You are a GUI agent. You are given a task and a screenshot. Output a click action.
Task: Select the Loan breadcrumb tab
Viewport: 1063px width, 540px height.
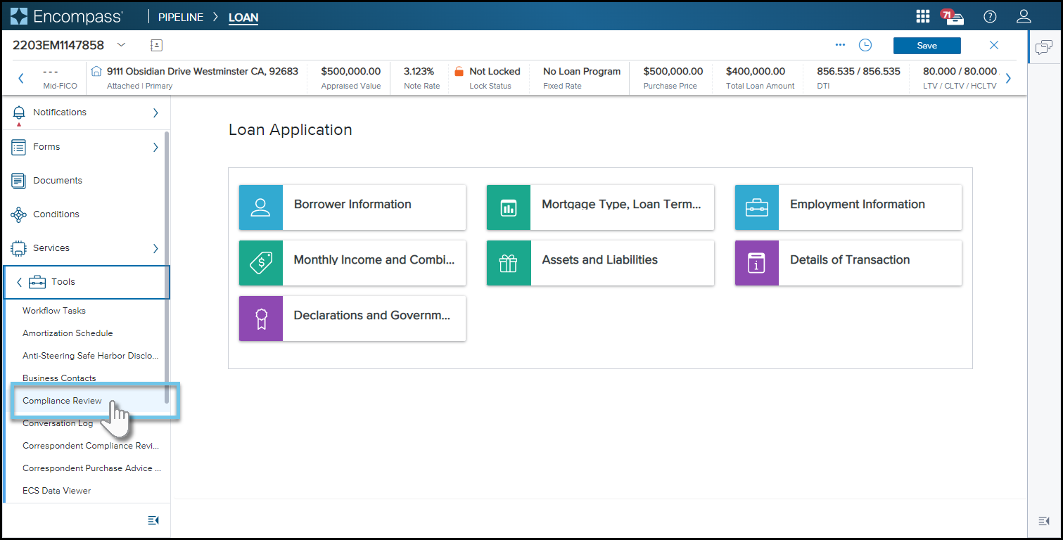click(x=243, y=18)
